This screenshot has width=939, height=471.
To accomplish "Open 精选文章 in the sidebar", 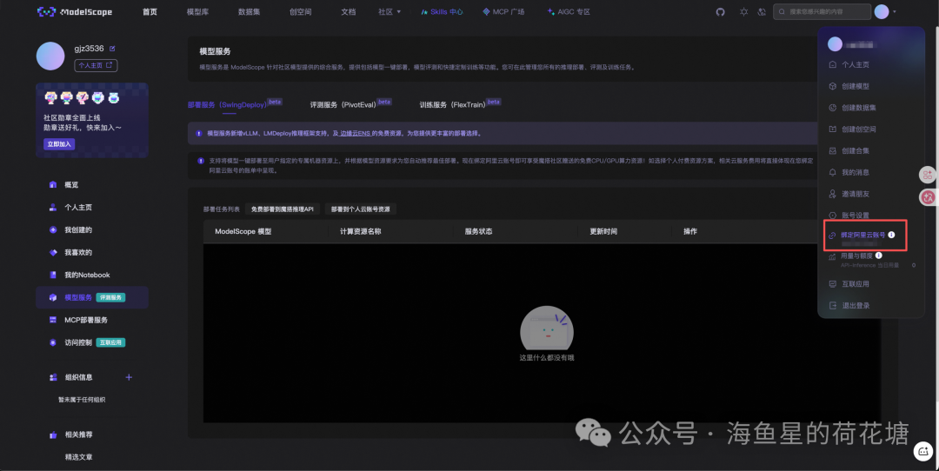I will (78, 457).
